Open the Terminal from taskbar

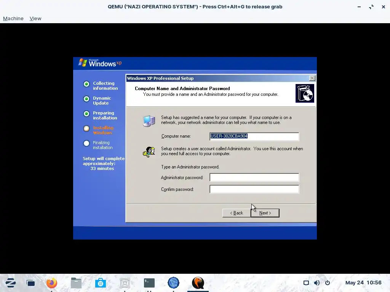[x=149, y=283]
